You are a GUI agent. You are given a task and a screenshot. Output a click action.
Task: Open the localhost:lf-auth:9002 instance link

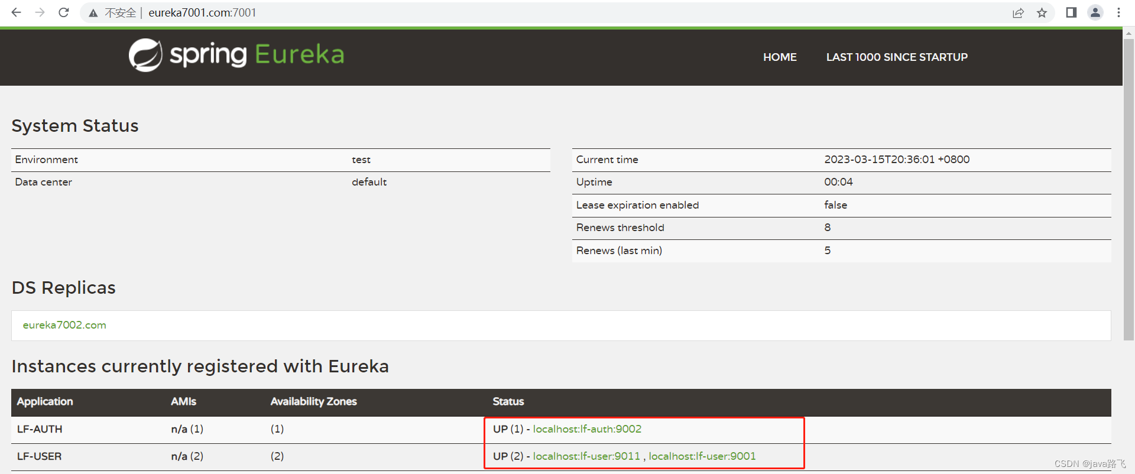(587, 429)
